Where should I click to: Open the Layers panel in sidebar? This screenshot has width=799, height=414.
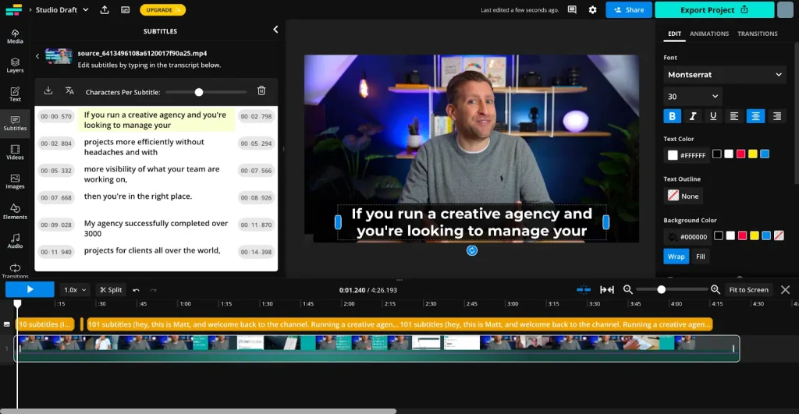click(15, 65)
